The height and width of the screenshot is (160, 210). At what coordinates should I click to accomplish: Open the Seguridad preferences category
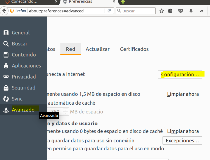coord(23,88)
